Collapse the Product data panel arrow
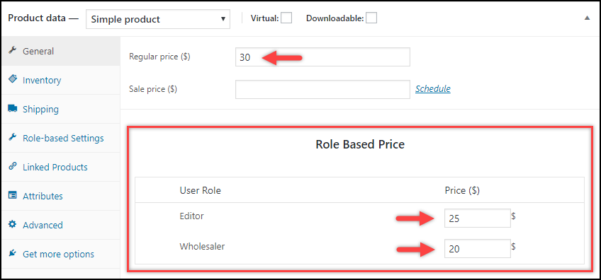This screenshot has height=280, width=601. (587, 18)
